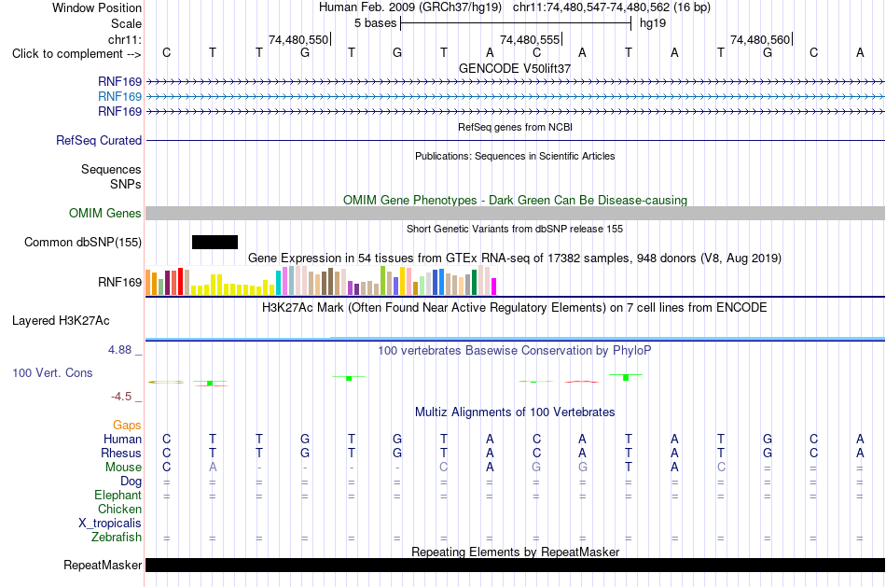Click the 4.88 conservation scale value

click(x=119, y=350)
